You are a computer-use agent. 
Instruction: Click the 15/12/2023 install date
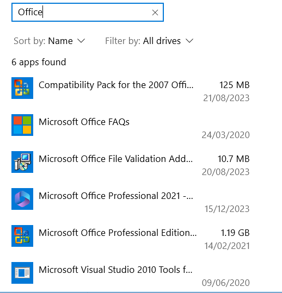tap(227, 209)
